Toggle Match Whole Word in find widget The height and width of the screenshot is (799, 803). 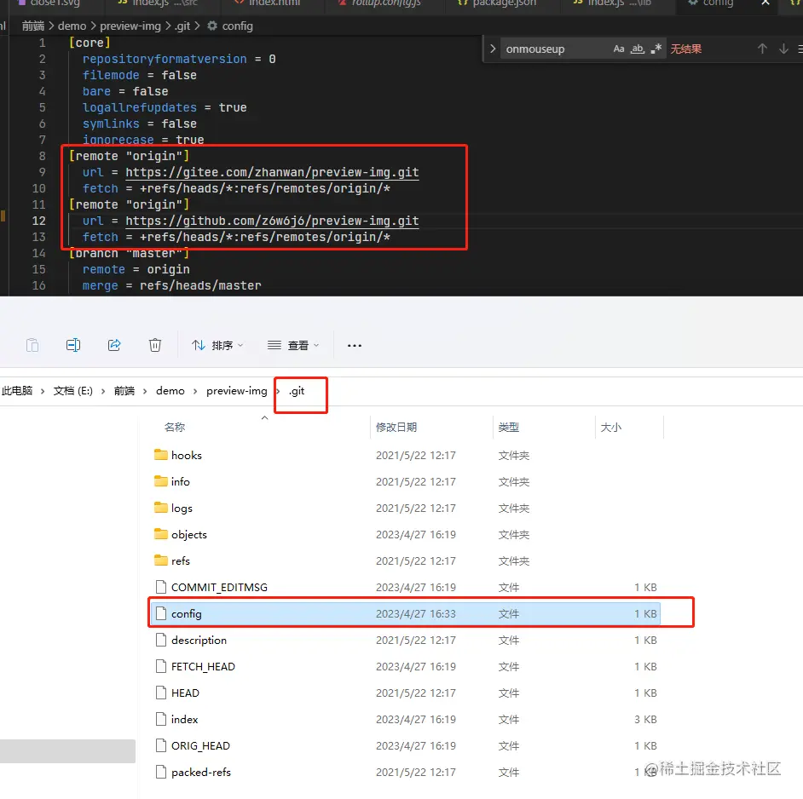(x=637, y=49)
